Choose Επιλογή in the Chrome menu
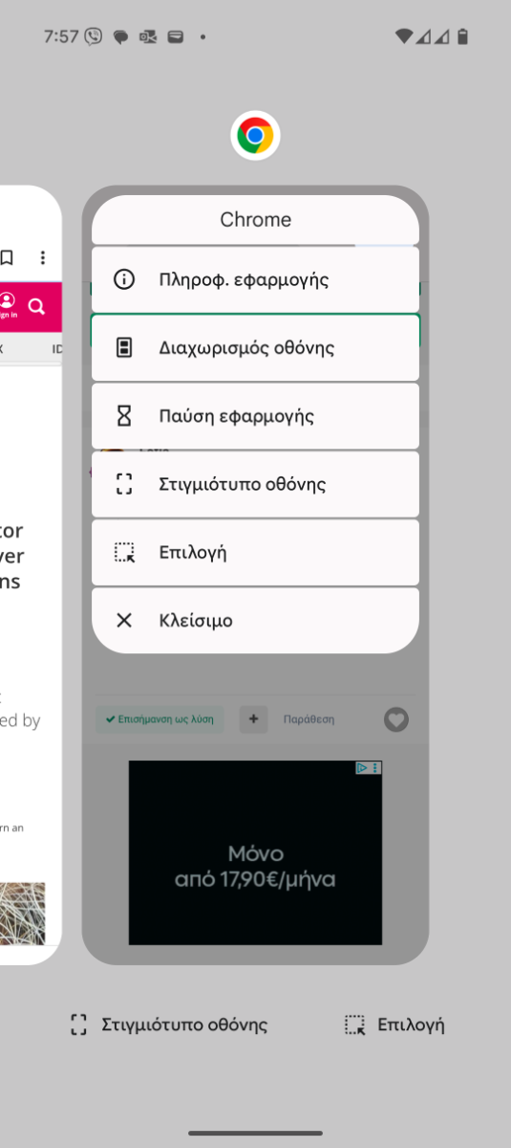The height and width of the screenshot is (1148, 511). (x=255, y=552)
